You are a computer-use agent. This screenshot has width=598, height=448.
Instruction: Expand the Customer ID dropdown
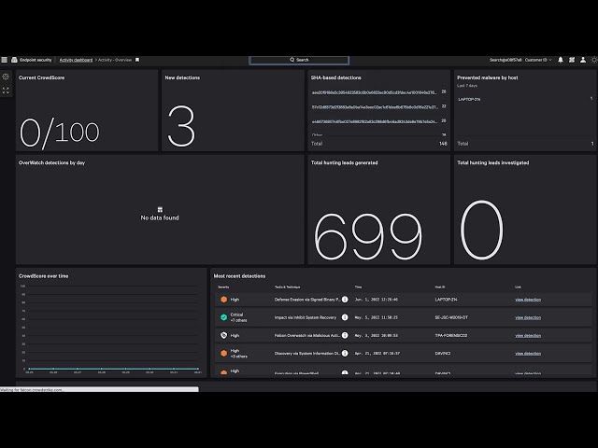click(x=538, y=60)
